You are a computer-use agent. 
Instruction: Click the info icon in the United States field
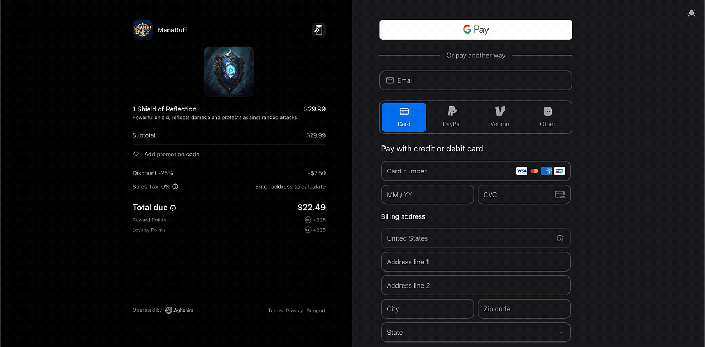tap(560, 238)
